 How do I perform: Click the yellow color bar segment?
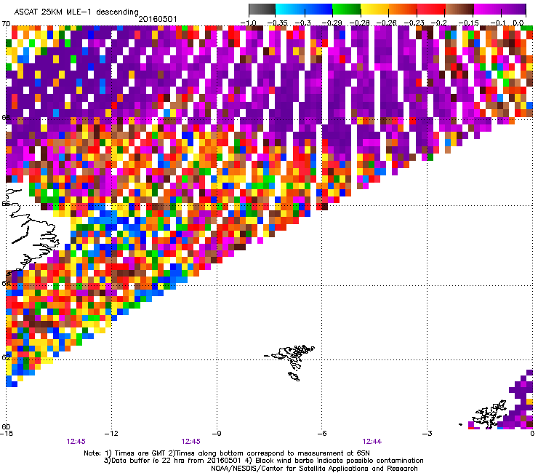pos(374,9)
